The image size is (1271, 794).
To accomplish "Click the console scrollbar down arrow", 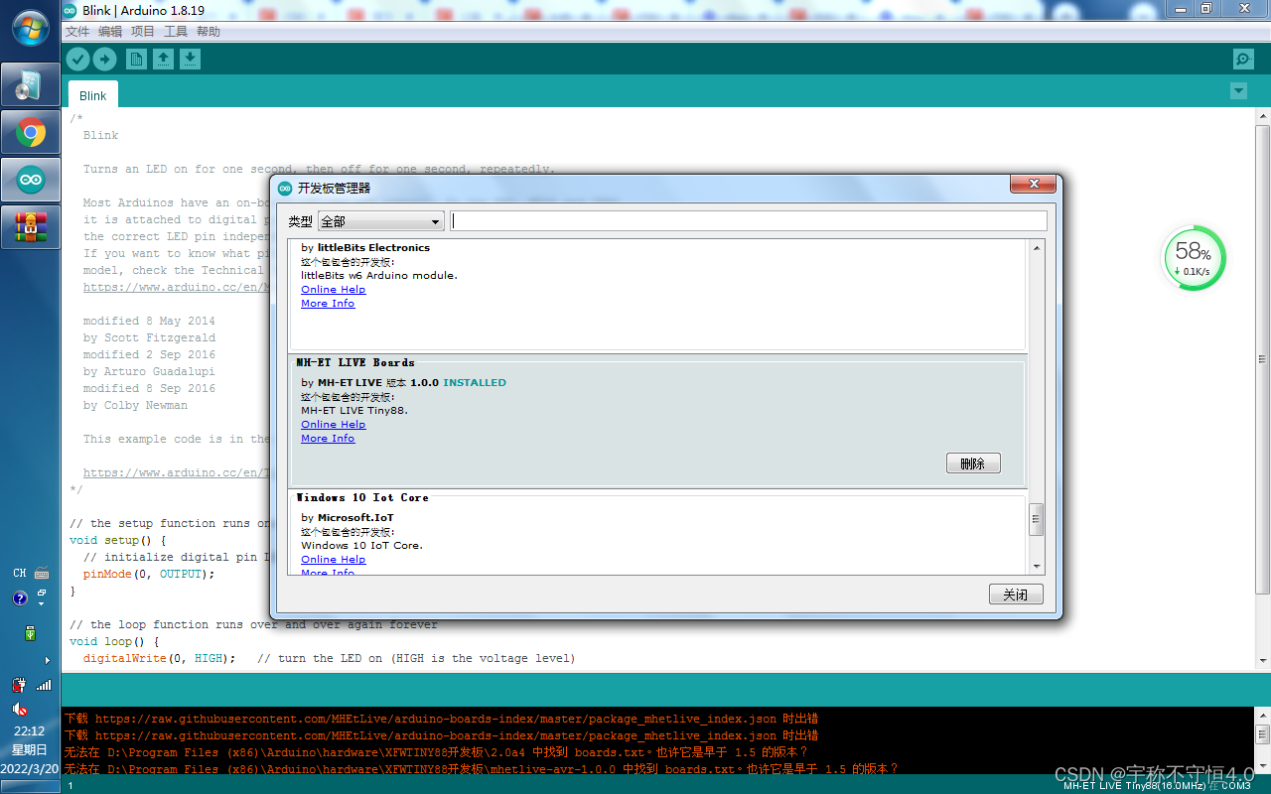I will coord(1262,766).
